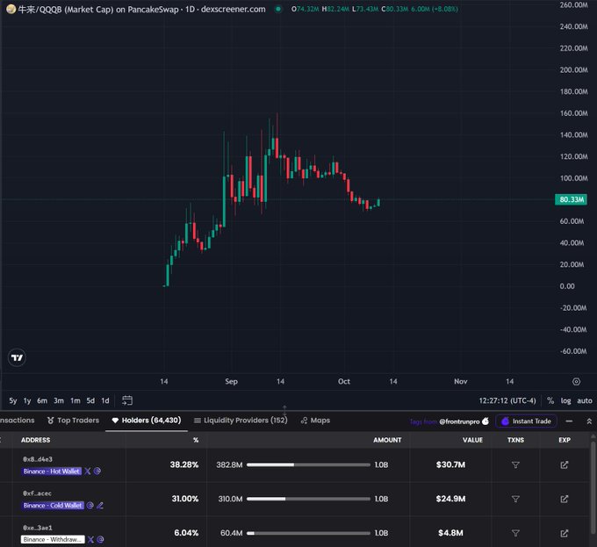Click the 80.33M current price label
This screenshot has height=547, width=597.
[571, 199]
